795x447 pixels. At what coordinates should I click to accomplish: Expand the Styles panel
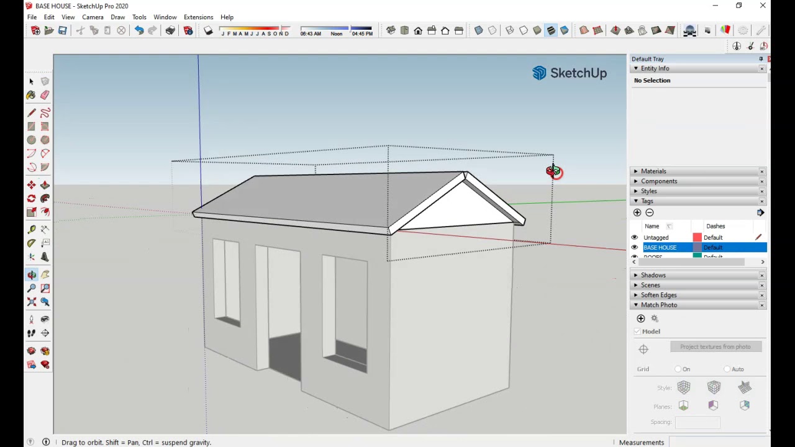(x=635, y=191)
